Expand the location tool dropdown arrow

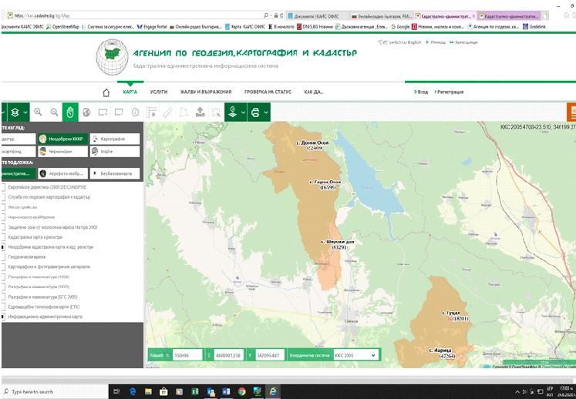243,112
